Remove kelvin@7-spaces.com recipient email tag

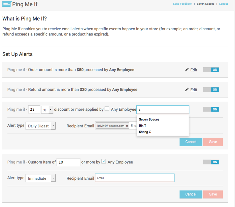pos(127,126)
